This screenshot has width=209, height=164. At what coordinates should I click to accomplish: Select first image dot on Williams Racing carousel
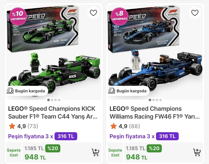tap(150, 100)
